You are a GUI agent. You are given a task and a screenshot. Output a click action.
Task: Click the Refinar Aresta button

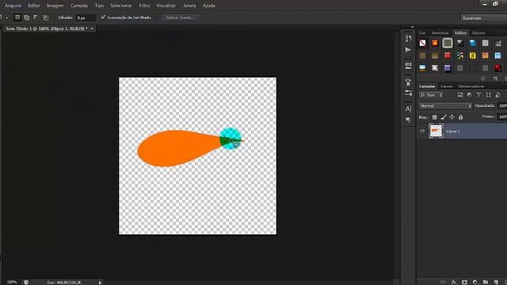[180, 17]
